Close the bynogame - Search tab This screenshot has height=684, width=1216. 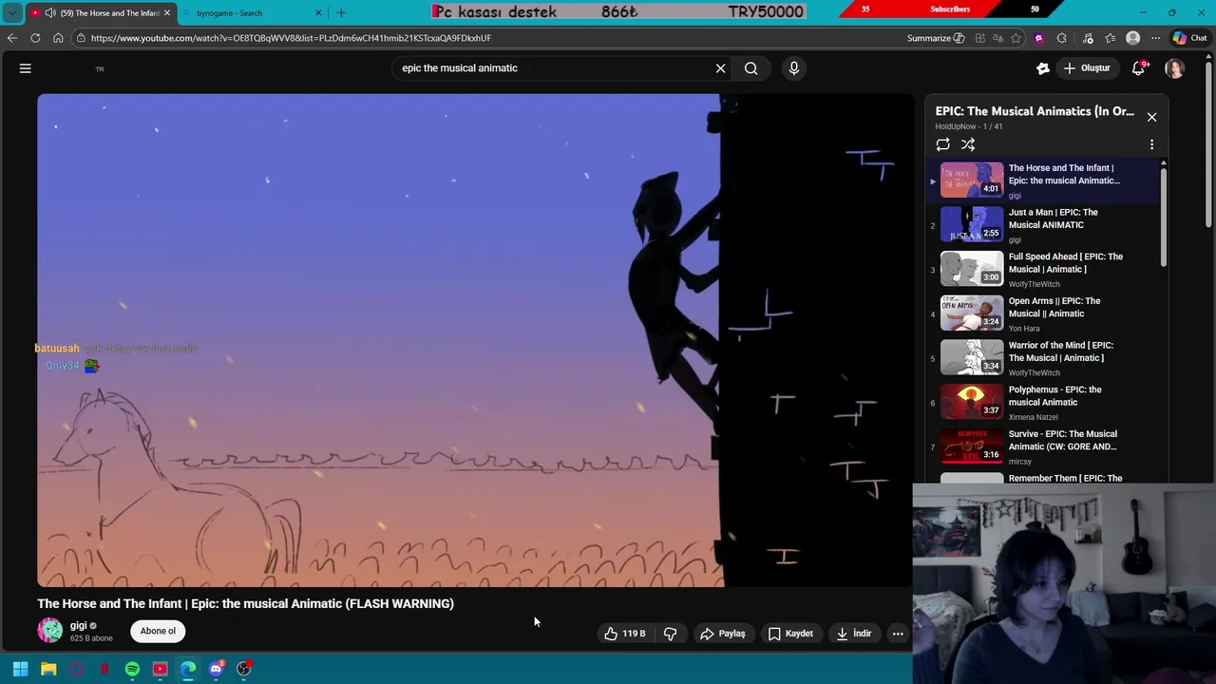[x=318, y=13]
